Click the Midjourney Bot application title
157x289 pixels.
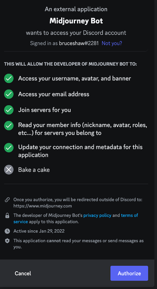point(76,21)
